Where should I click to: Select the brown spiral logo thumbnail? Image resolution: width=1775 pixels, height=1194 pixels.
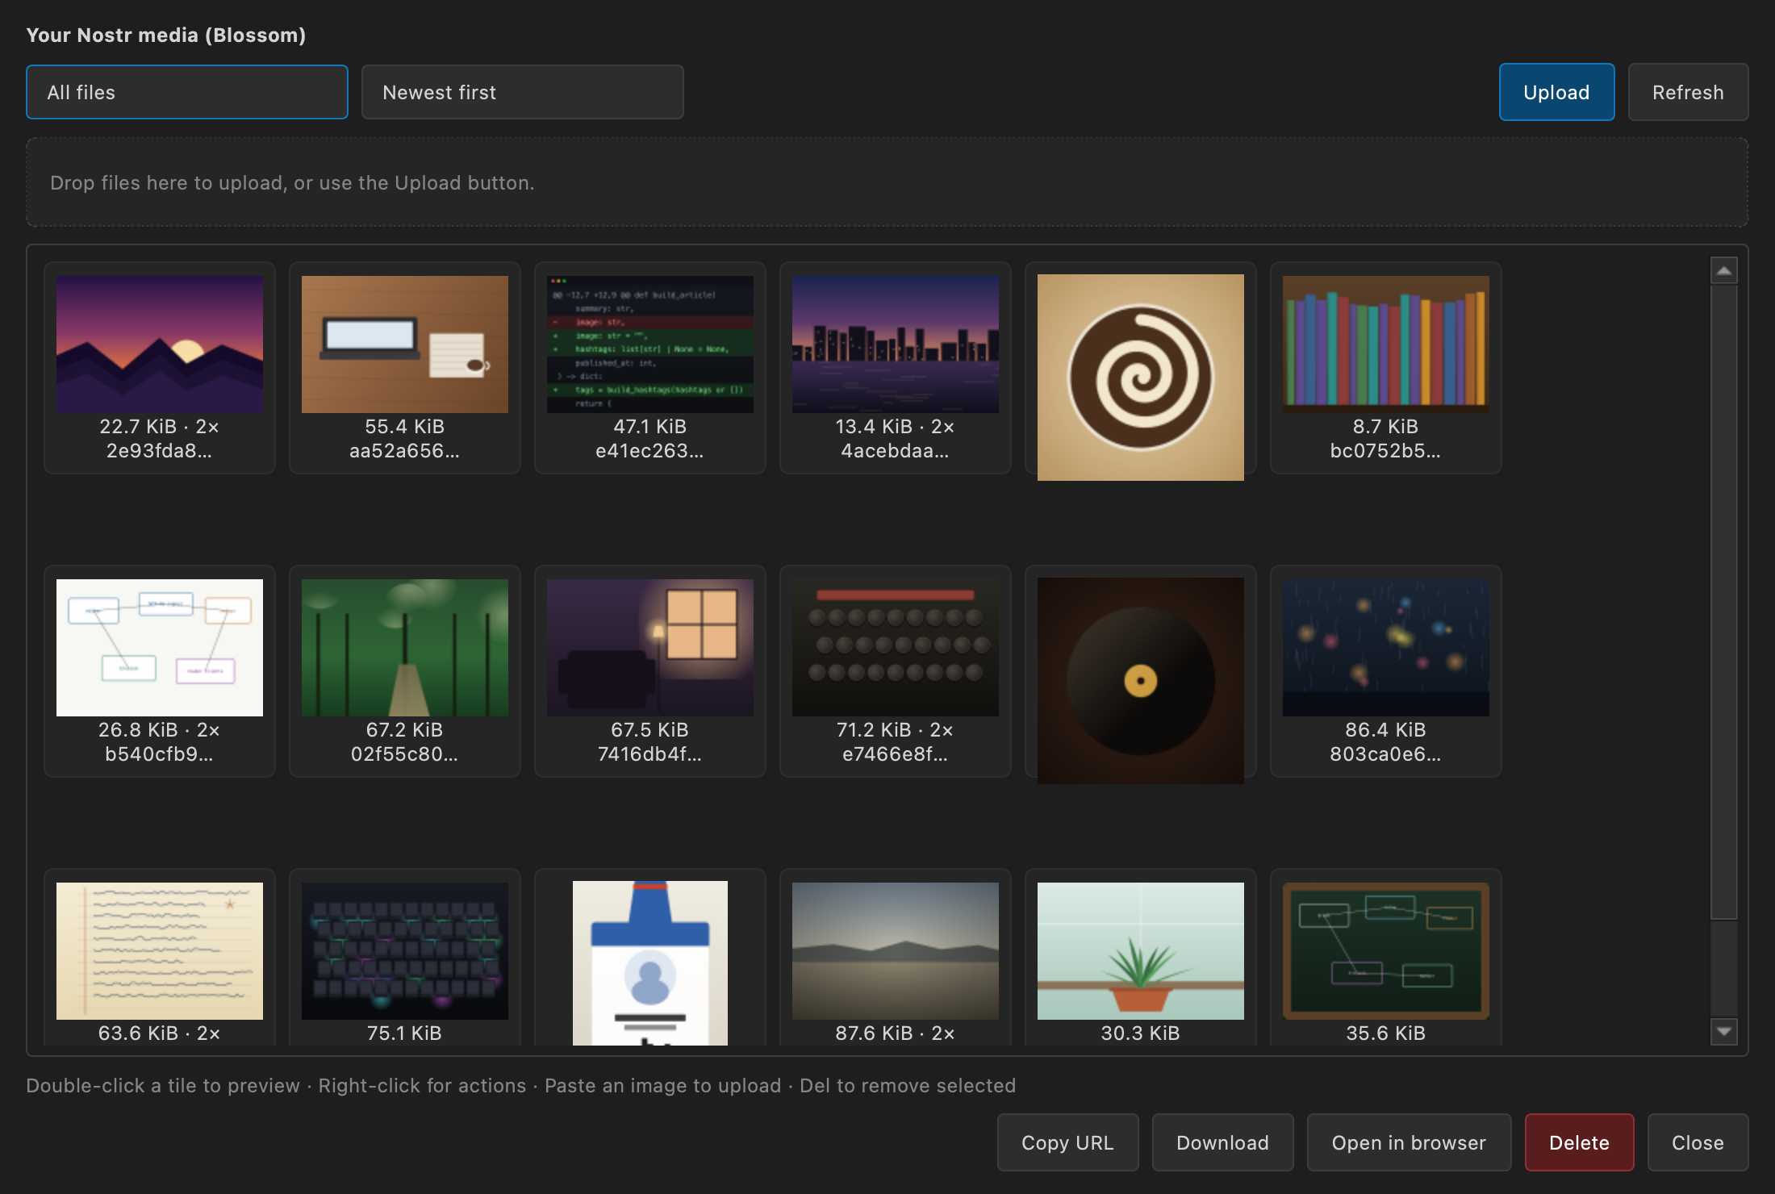coord(1141,378)
